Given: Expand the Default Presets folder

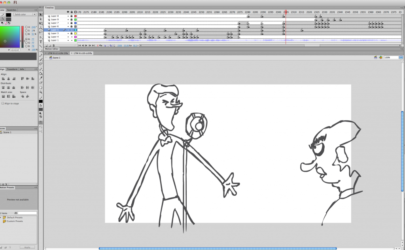Looking at the screenshot, I should [2, 218].
